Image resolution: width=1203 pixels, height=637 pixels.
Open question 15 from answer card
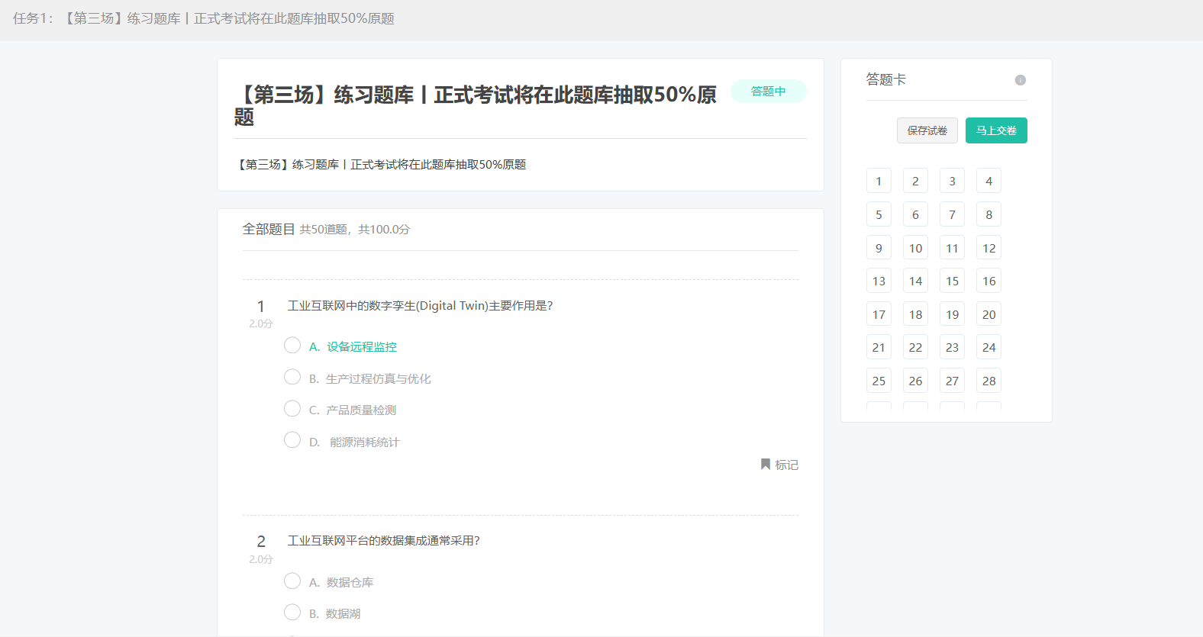click(952, 281)
